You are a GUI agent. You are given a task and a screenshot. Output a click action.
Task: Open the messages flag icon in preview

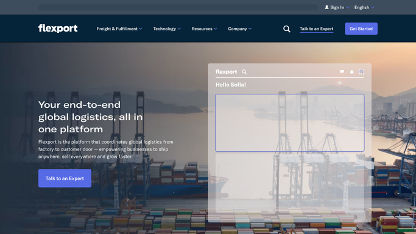tap(342, 72)
